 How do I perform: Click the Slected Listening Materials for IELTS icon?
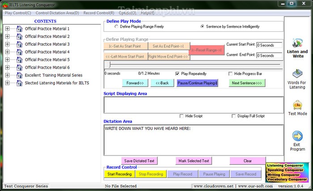pyautogui.click(x=19, y=83)
